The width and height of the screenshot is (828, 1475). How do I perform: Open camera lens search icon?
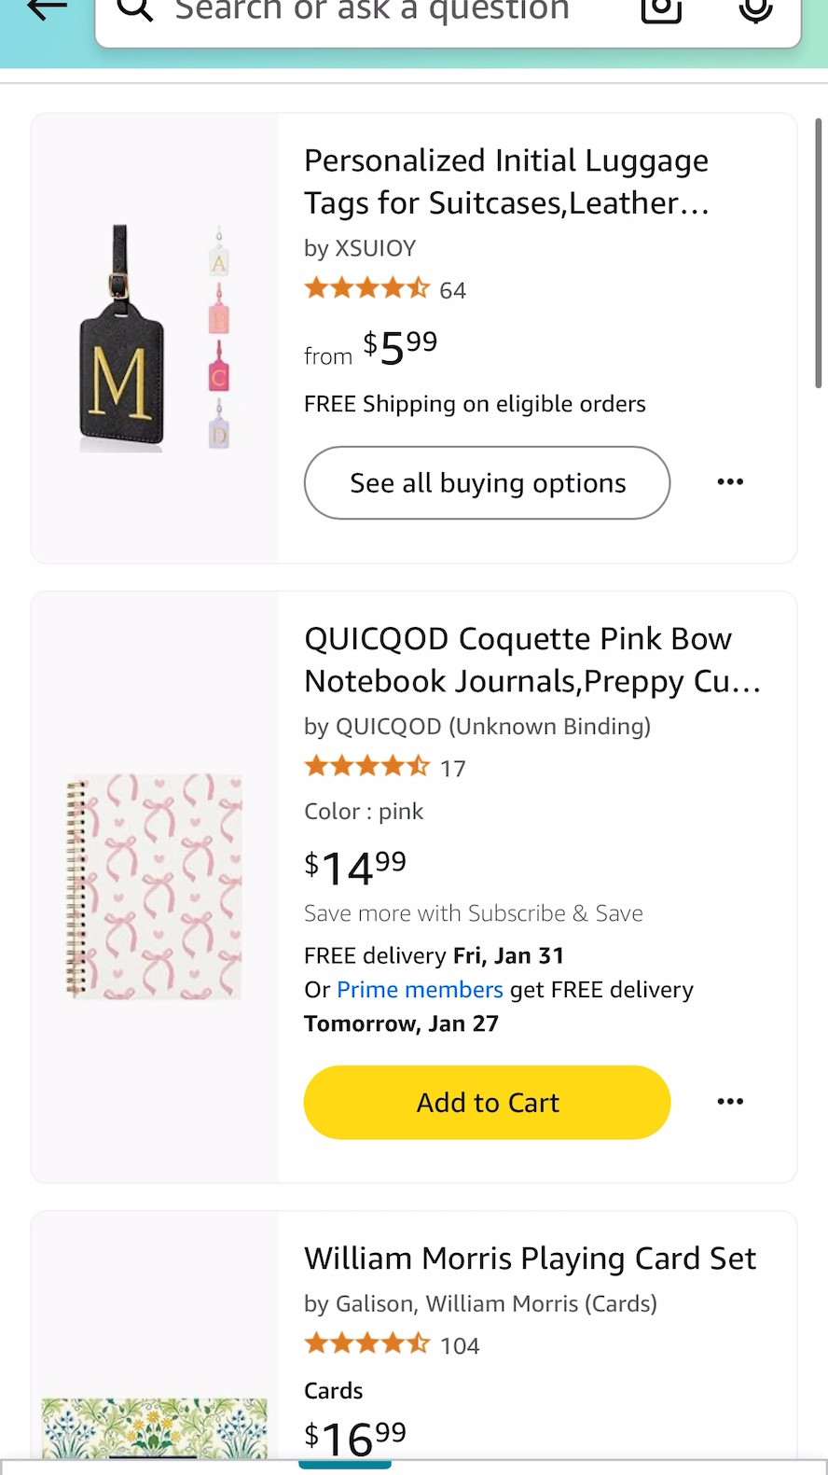click(x=661, y=8)
